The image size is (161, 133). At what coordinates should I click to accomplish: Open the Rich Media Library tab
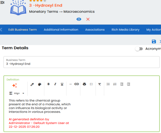pos(125,30)
